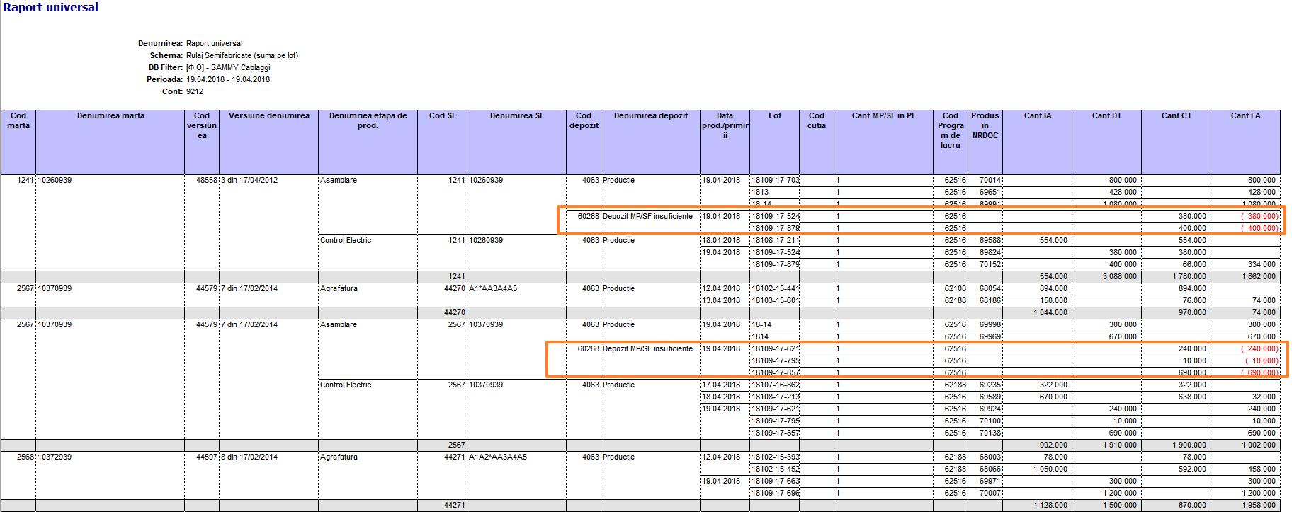Select the subtotal "1 044.000"

coord(1050,312)
